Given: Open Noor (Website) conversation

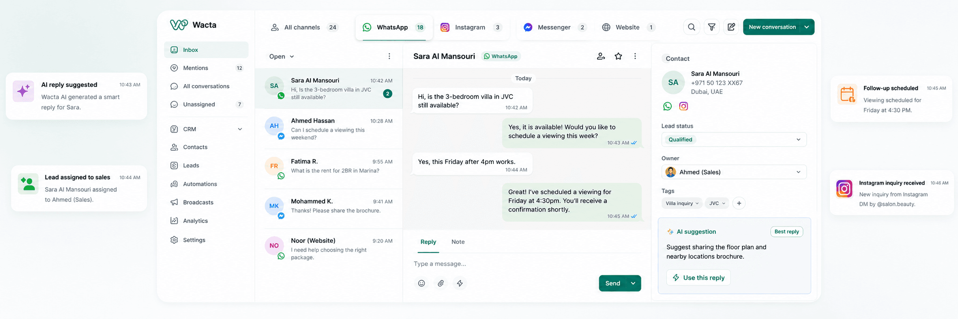Looking at the screenshot, I should coord(329,249).
